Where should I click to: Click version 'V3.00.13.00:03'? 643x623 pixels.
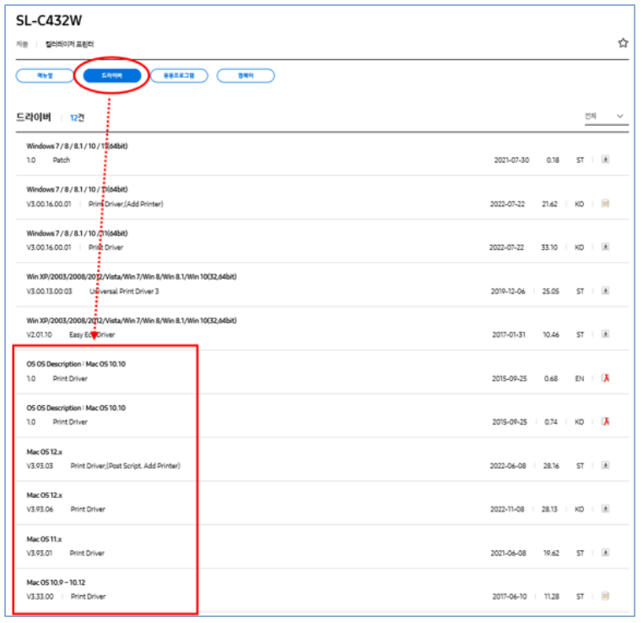pos(49,291)
